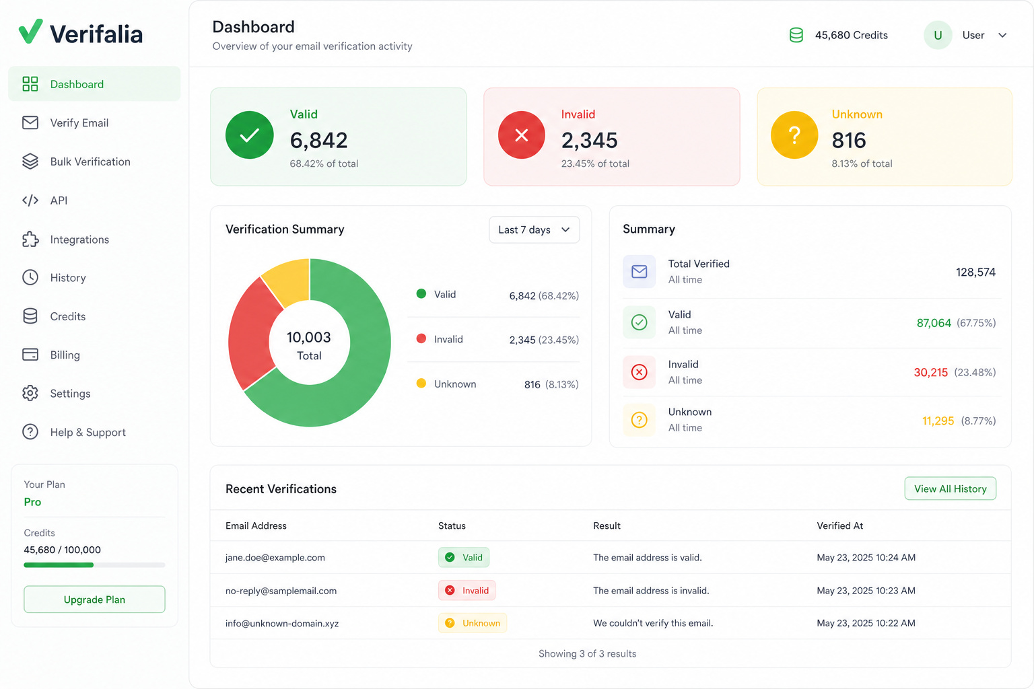Click the yellow question circle on Unknown card
1034x689 pixels.
(x=794, y=135)
